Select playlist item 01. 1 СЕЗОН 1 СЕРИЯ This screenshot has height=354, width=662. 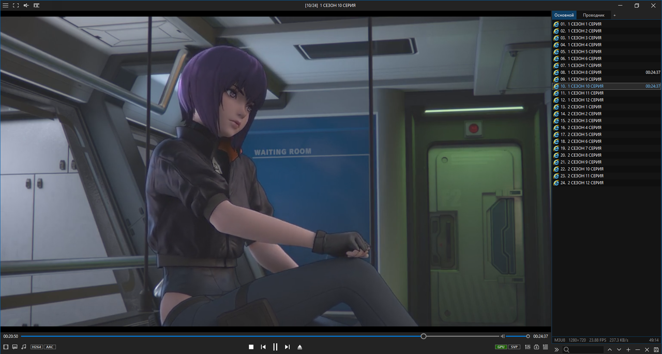[607, 24]
